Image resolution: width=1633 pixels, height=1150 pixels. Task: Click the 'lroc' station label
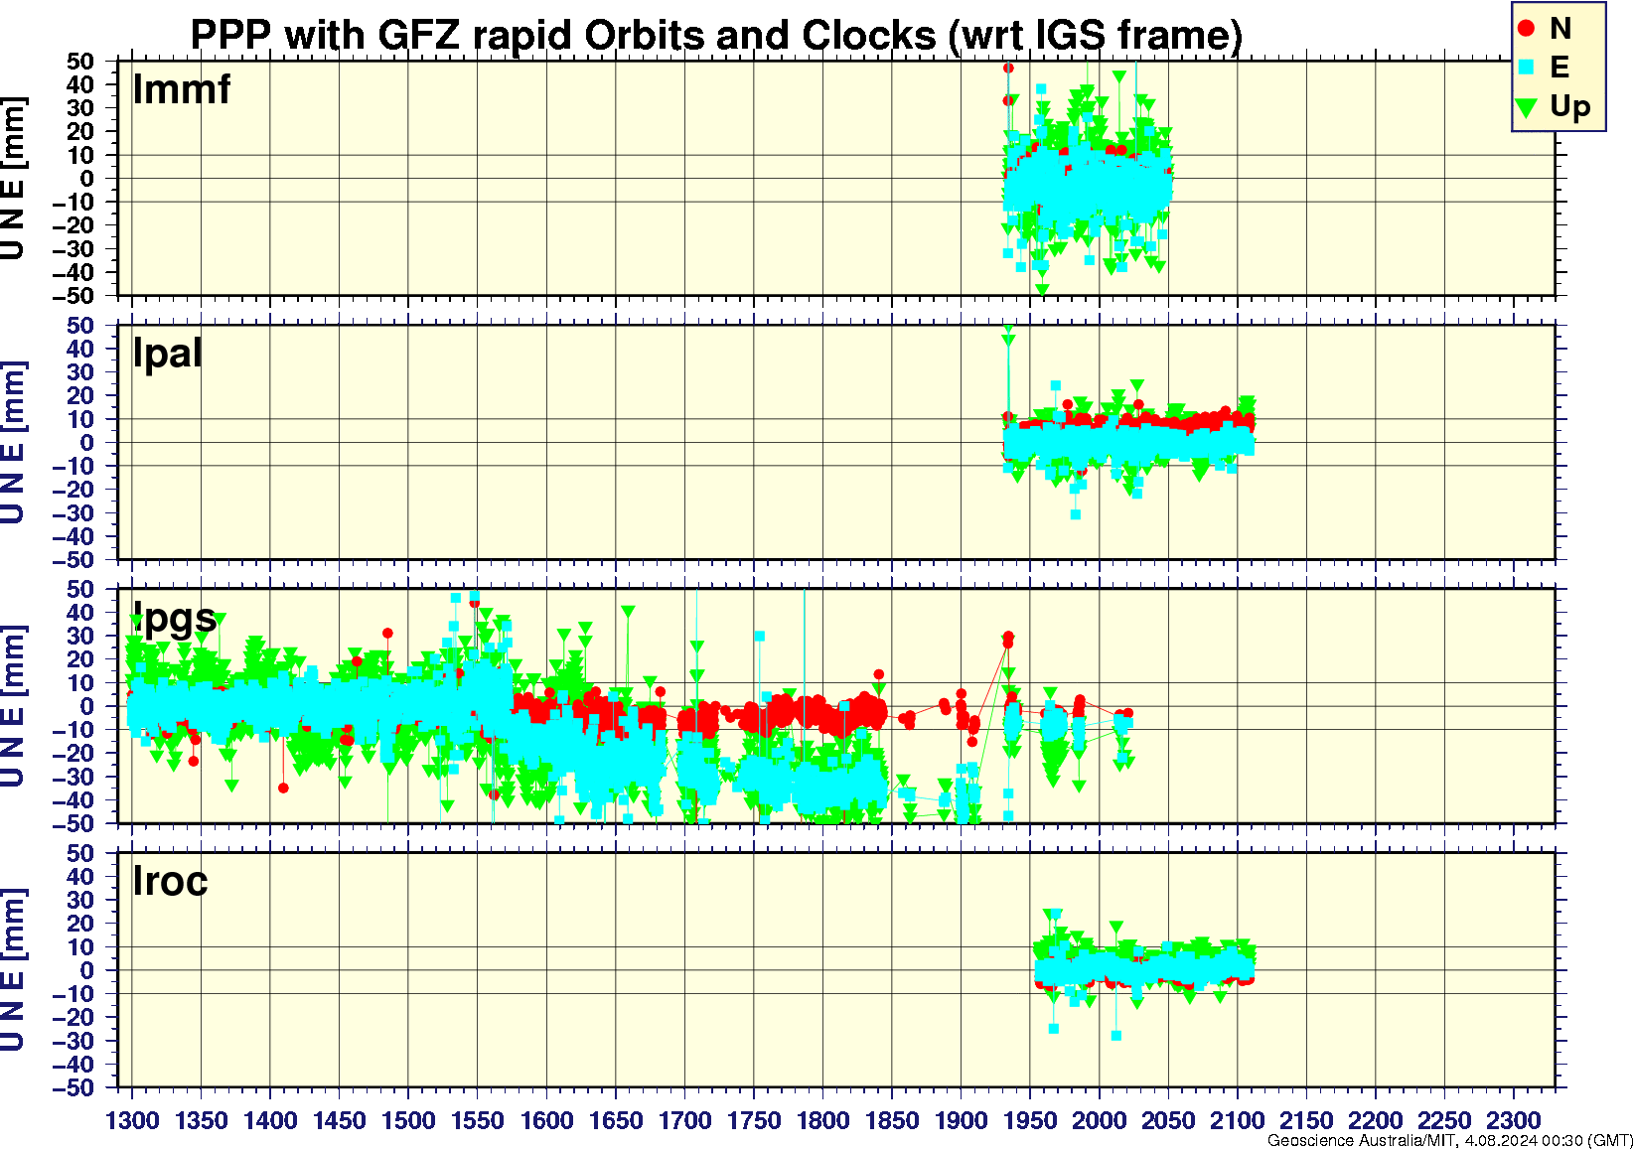[x=170, y=882]
